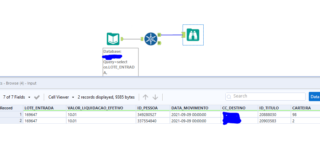Click the Browse (4) - Input panel title
Viewport: 320px width, 145px height.
tap(18, 83)
